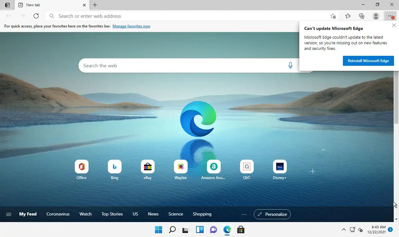
Task: Click the muted volume tray icon
Action: point(360,230)
